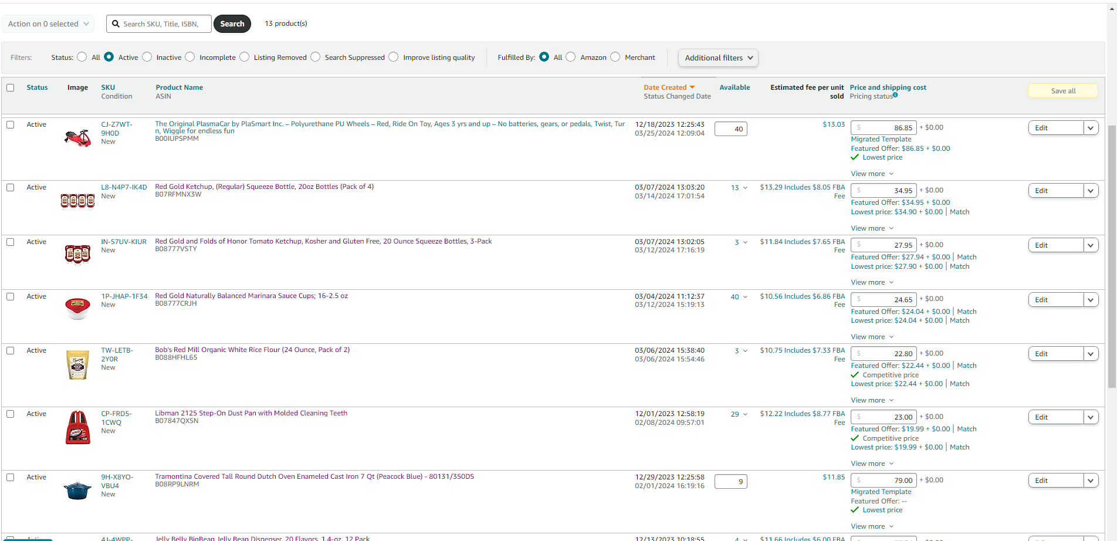
Task: Sort by Status column header
Action: tap(37, 87)
